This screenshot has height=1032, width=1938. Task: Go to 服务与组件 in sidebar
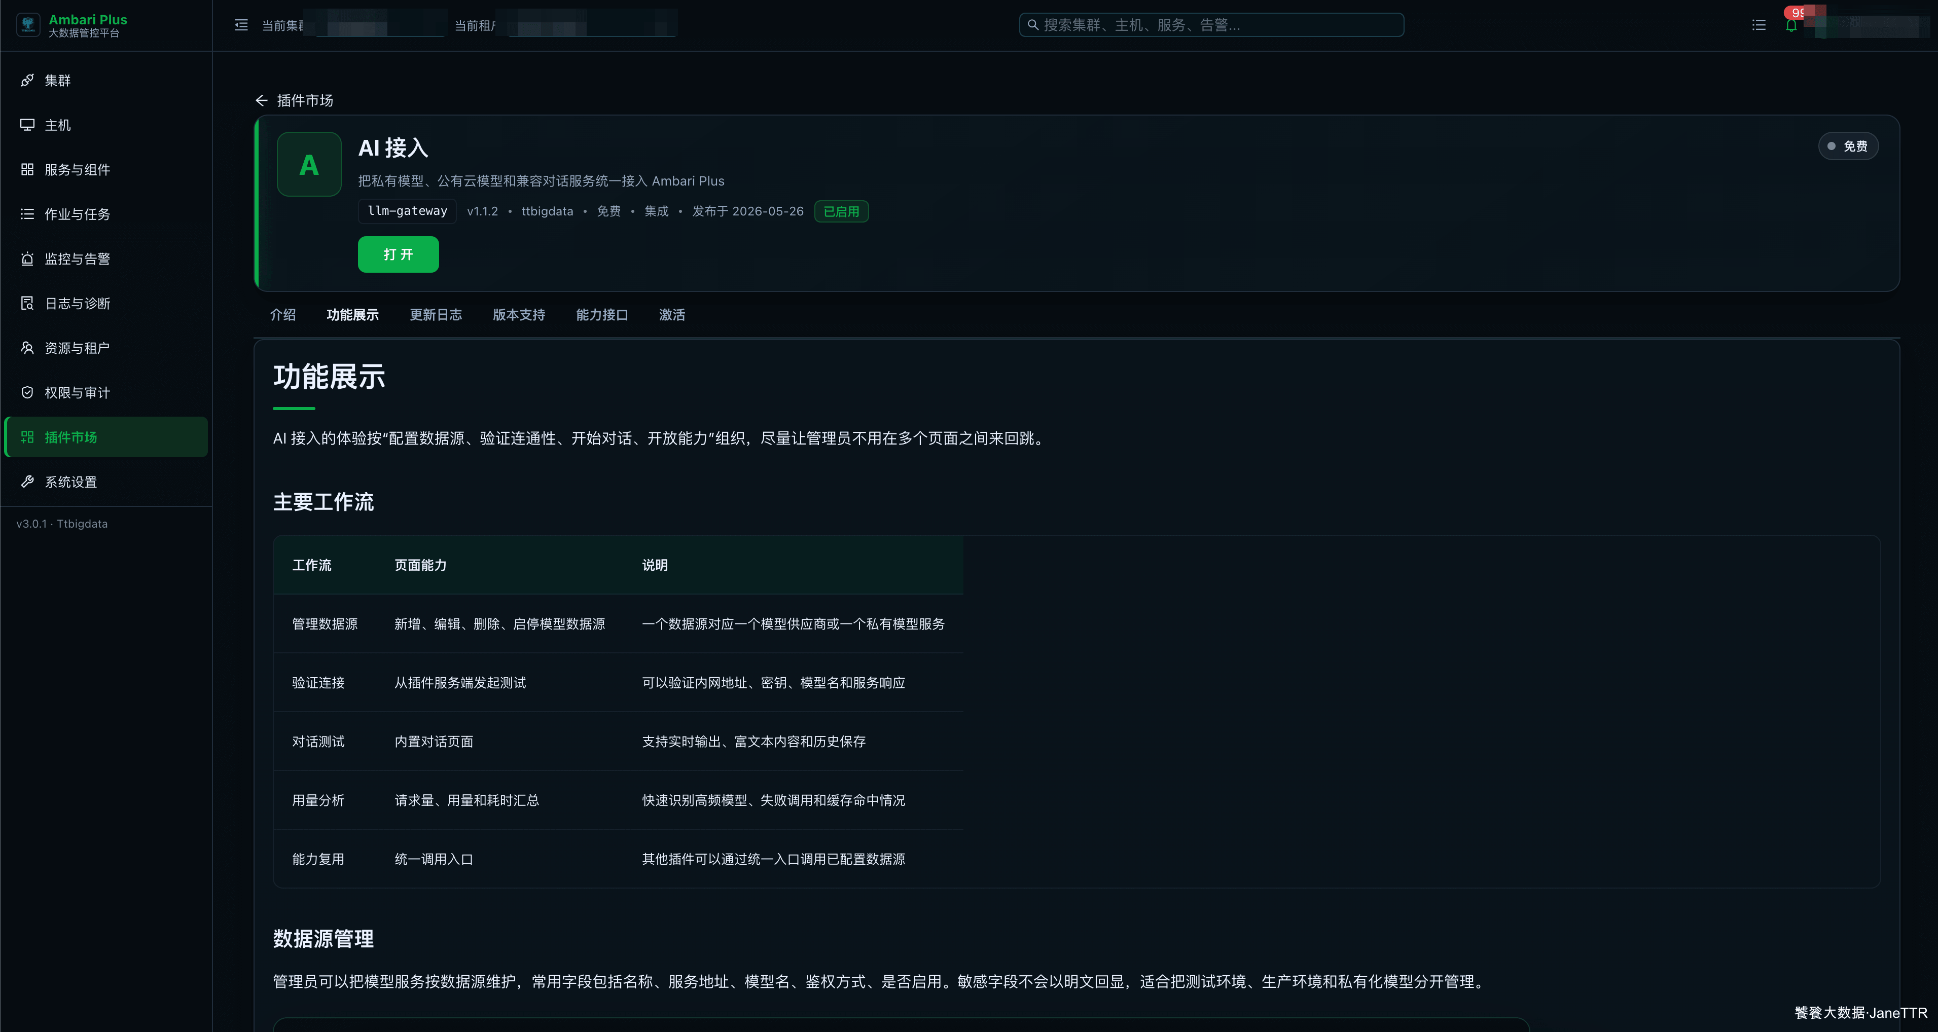click(x=106, y=169)
